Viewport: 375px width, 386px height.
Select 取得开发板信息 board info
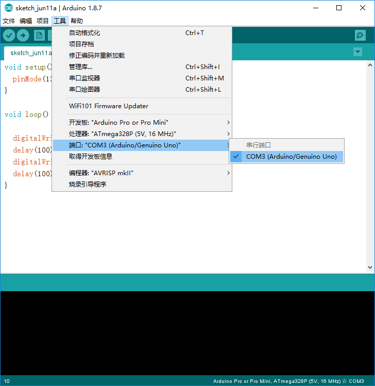pyautogui.click(x=143, y=157)
